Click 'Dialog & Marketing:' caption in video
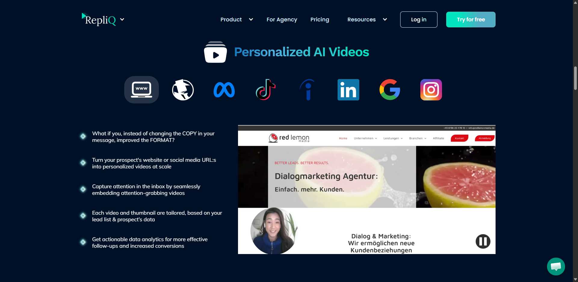Image resolution: width=578 pixels, height=282 pixels. pyautogui.click(x=381, y=236)
